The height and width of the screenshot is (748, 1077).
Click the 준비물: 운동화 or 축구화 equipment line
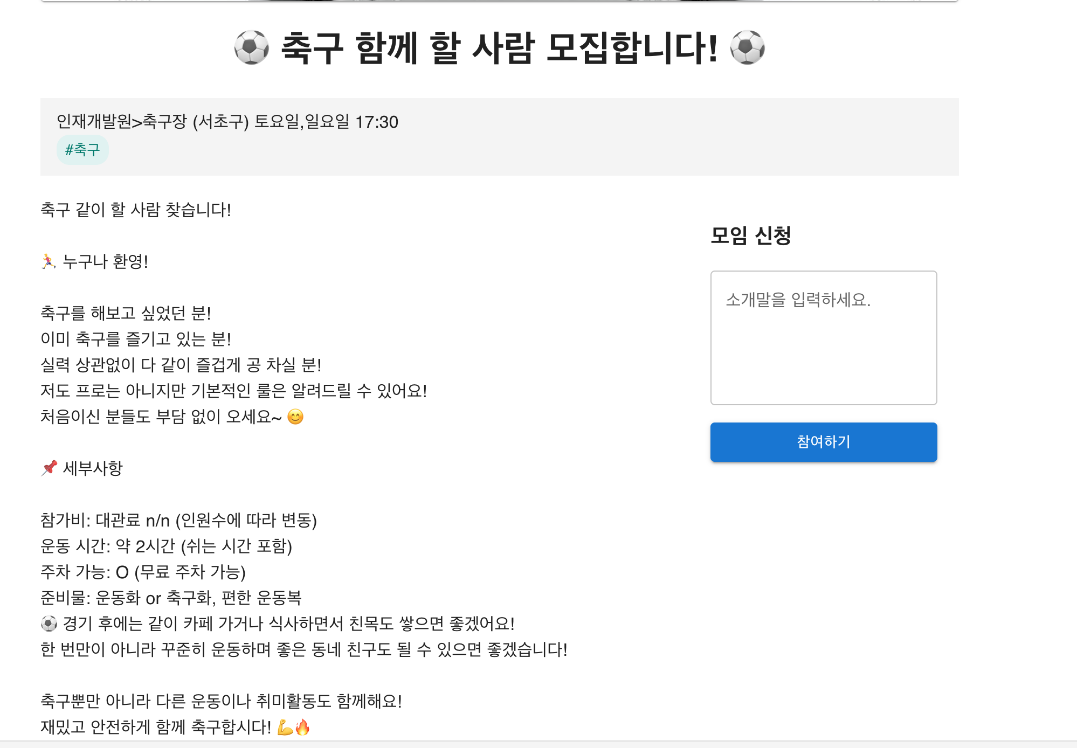point(171,598)
